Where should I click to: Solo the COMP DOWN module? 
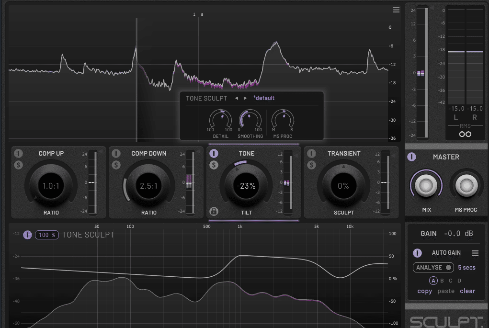[x=116, y=165]
